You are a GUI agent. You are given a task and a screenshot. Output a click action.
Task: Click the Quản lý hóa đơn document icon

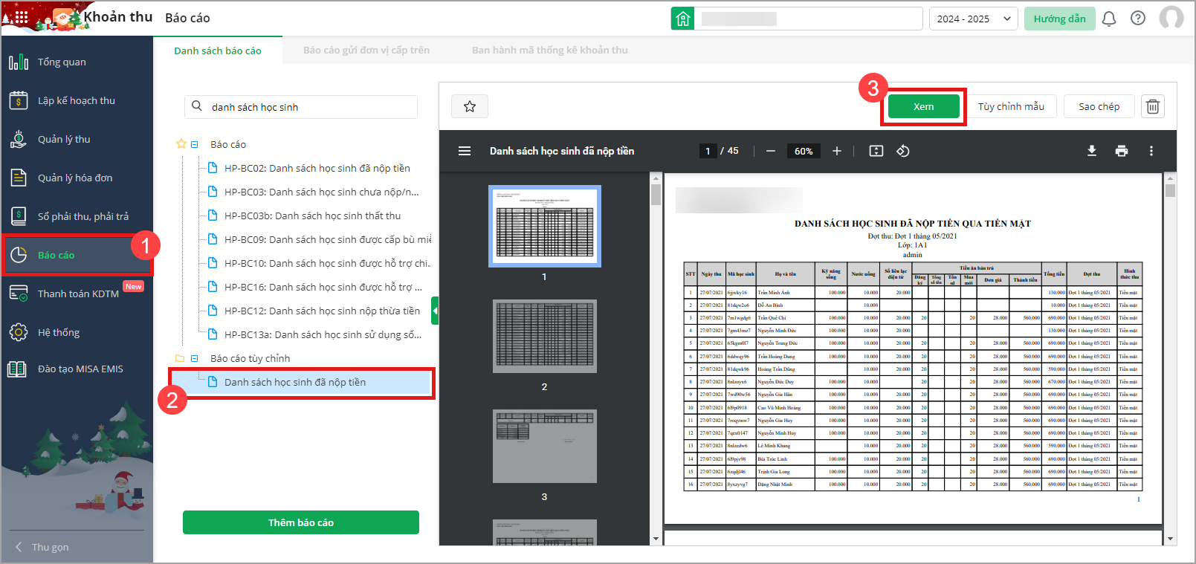(19, 178)
